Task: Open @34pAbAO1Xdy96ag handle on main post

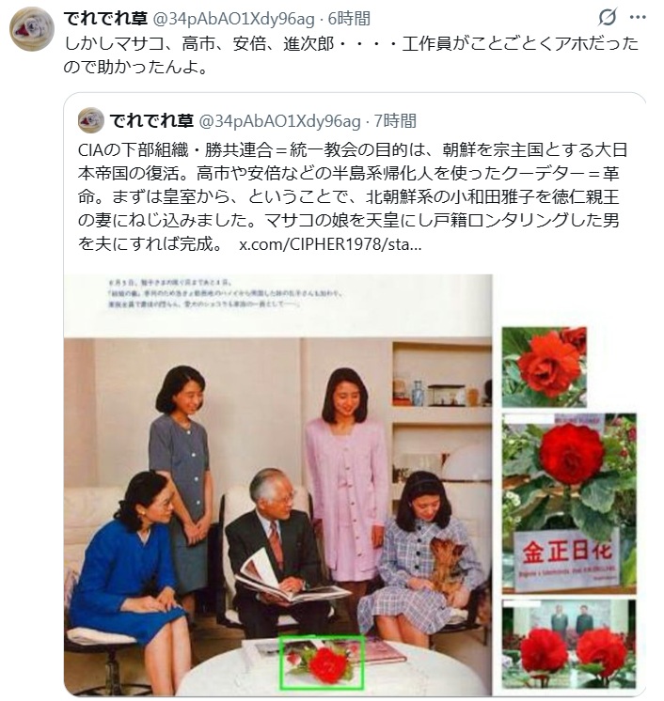Action: click(234, 19)
